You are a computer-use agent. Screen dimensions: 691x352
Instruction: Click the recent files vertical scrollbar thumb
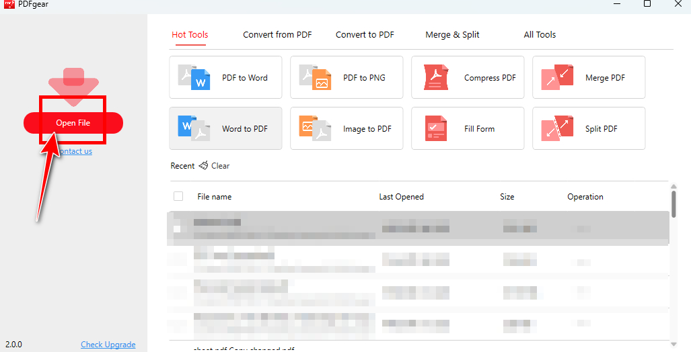pyautogui.click(x=674, y=204)
